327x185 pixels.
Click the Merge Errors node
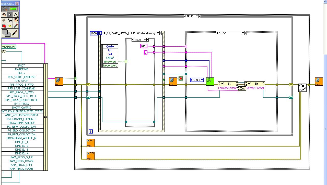(x=302, y=88)
